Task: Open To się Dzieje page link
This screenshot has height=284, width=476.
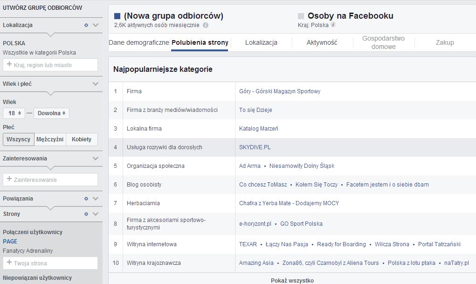Action: pyautogui.click(x=255, y=110)
